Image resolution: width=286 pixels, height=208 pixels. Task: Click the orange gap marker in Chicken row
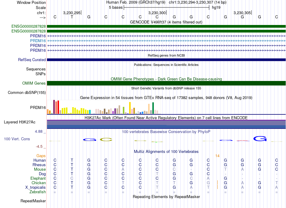[217, 183]
